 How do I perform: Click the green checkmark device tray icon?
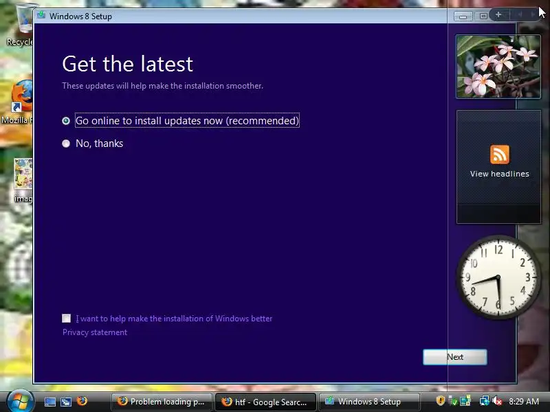tap(453, 401)
